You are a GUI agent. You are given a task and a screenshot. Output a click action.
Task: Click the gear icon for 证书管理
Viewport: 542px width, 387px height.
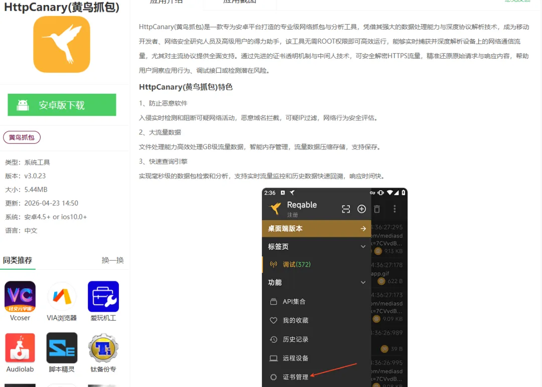(x=274, y=377)
